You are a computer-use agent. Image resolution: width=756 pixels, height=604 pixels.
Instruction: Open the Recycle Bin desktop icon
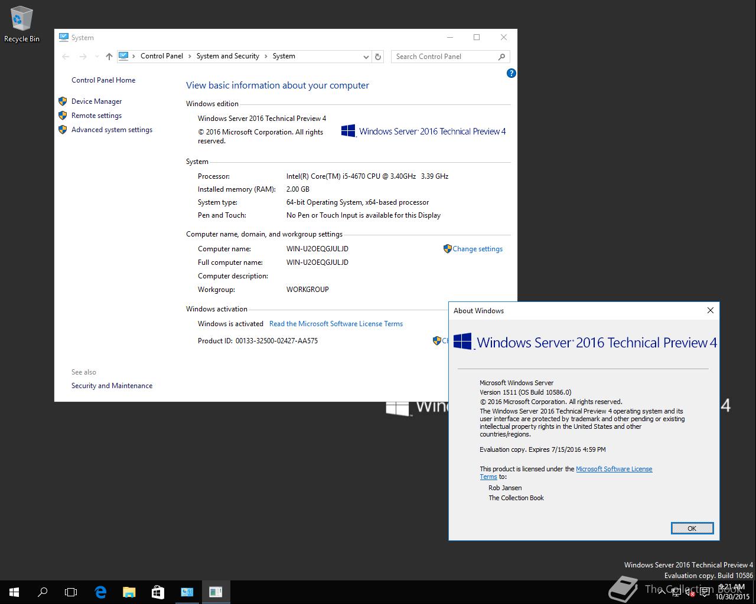[22, 25]
